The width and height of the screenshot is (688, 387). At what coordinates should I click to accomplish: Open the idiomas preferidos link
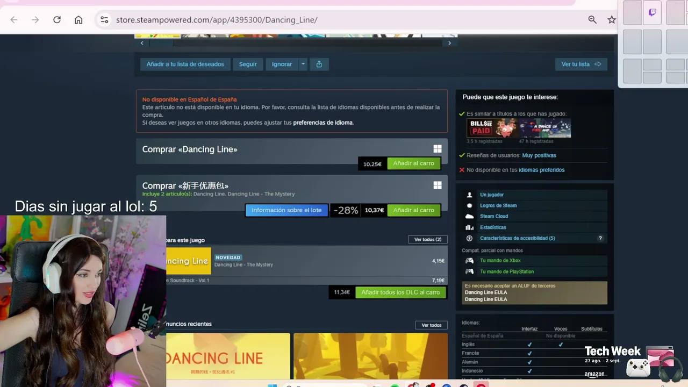[542, 170]
